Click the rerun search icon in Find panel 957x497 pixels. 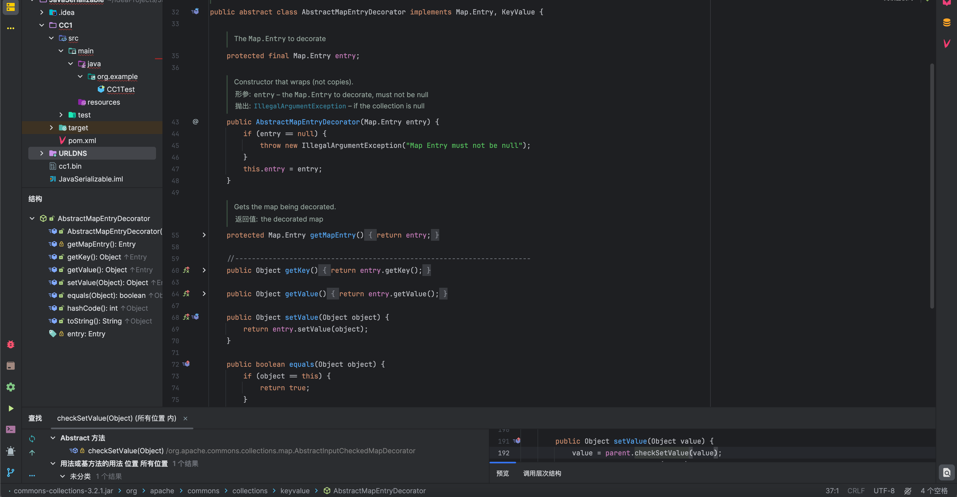(x=32, y=438)
